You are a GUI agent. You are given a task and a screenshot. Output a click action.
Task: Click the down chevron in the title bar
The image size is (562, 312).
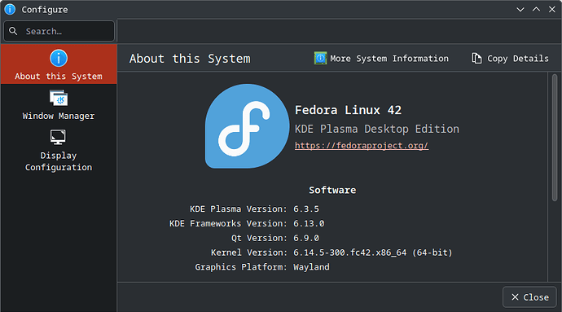(x=520, y=9)
